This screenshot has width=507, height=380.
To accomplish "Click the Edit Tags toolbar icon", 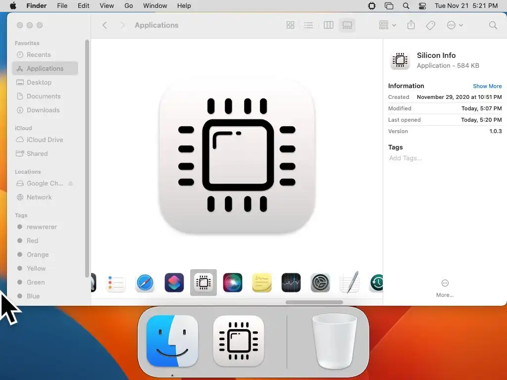I will (430, 25).
